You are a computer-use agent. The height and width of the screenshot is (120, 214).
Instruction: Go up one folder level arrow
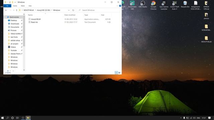(16, 10)
